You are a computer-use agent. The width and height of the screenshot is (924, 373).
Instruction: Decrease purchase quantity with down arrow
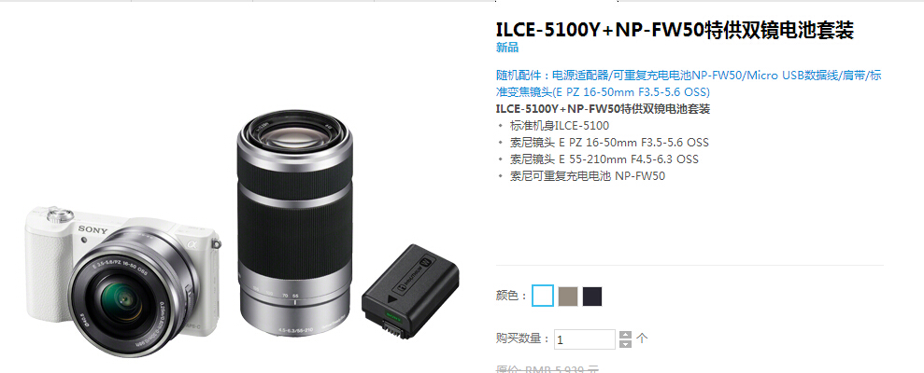pos(625,343)
